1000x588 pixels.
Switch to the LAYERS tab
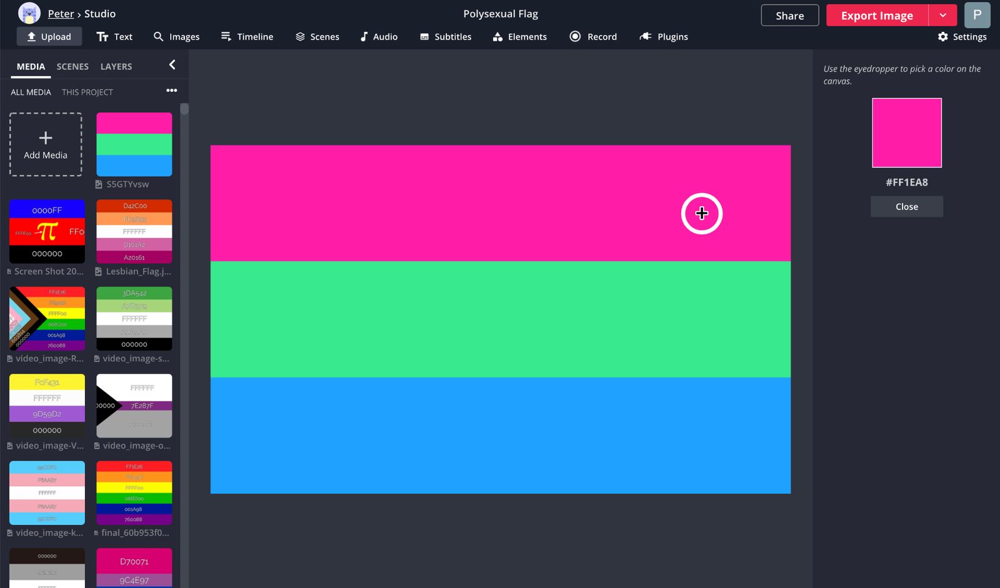(x=116, y=66)
